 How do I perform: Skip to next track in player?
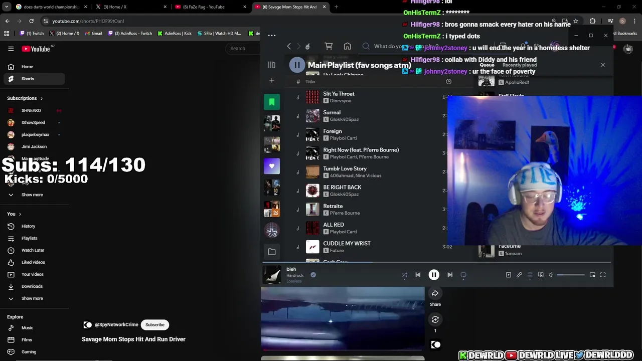pos(450,275)
